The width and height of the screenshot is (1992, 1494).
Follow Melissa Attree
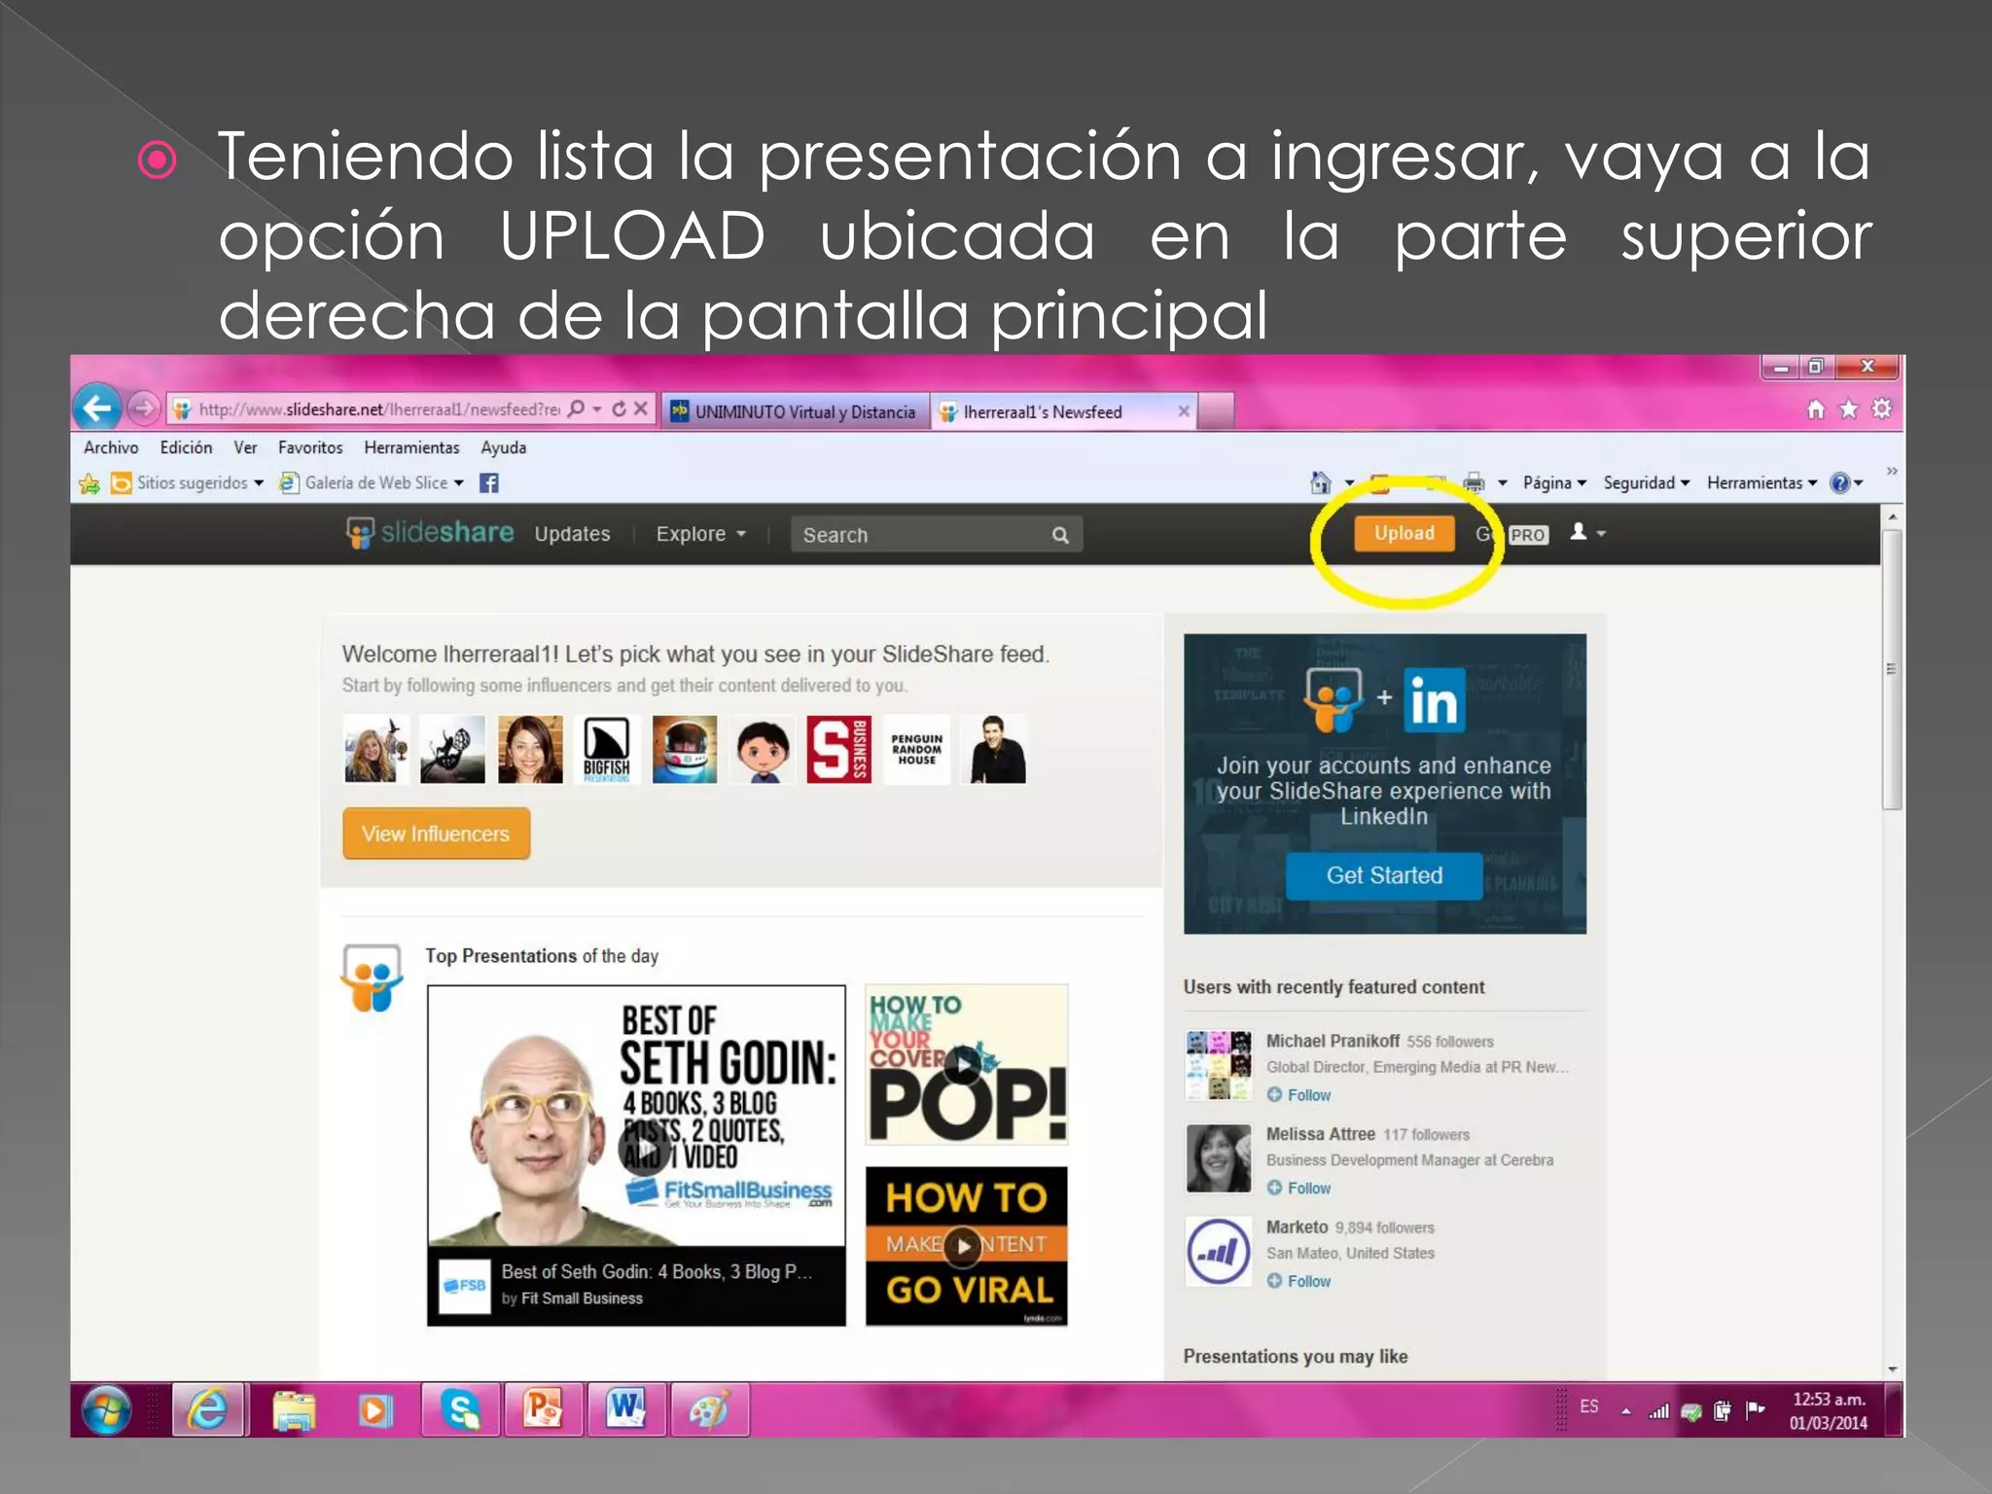(1298, 1189)
